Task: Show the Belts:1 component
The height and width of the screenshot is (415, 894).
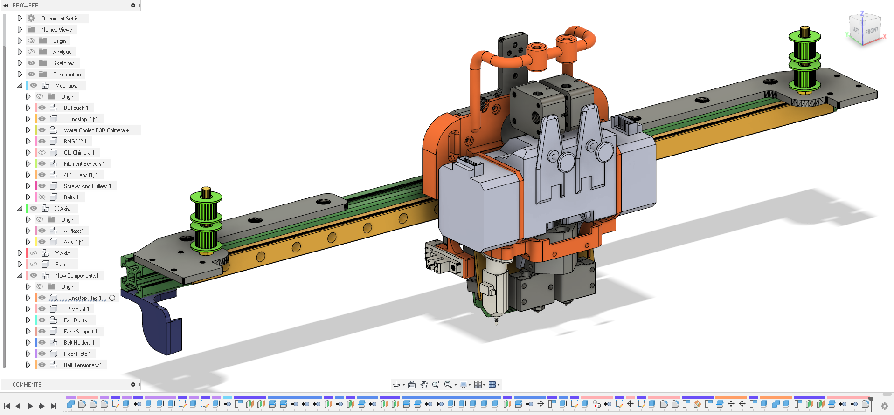Action: (42, 197)
